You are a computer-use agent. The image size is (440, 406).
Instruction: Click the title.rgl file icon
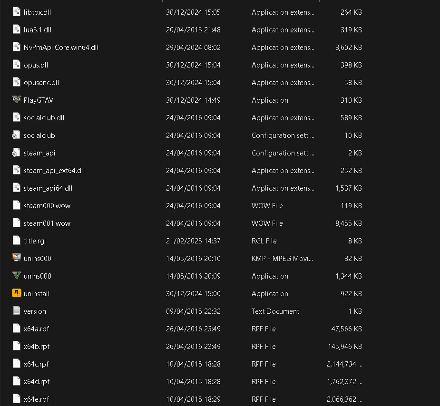[17, 241]
